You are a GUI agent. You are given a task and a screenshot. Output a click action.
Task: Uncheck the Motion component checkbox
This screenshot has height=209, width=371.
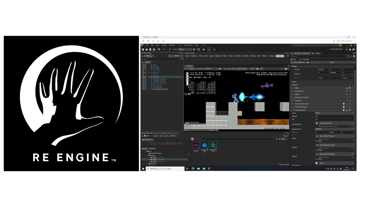coord(294,94)
